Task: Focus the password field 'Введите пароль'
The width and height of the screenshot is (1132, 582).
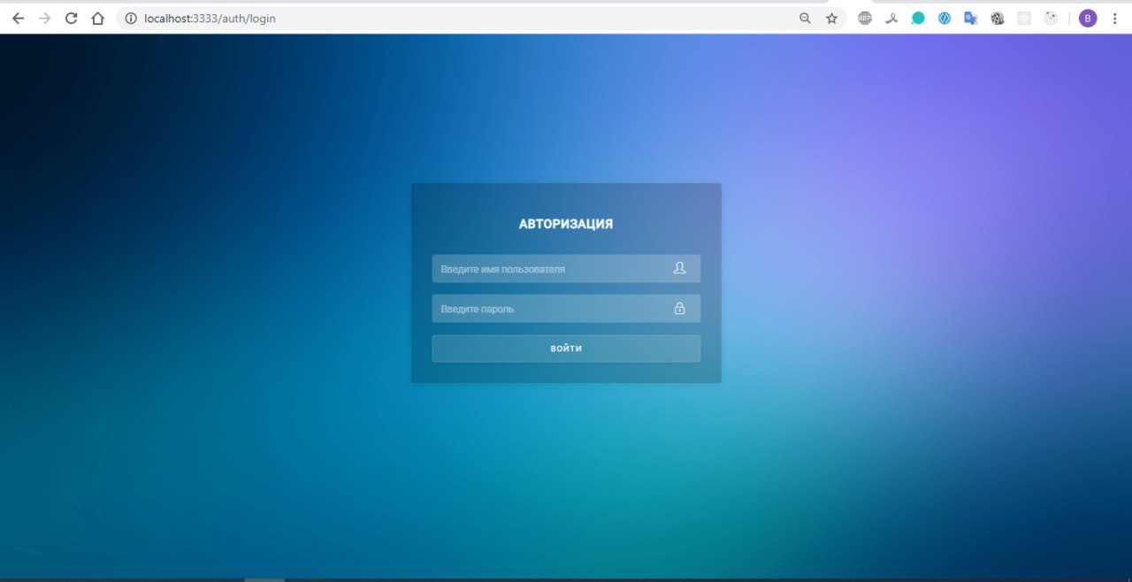Action: point(566,309)
